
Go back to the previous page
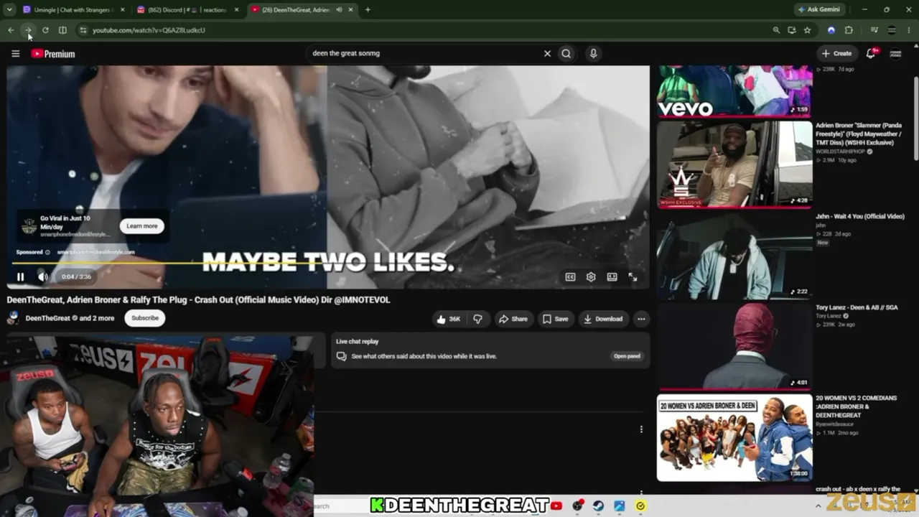click(11, 30)
